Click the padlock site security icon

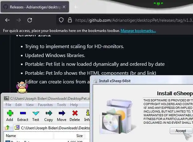[x=70, y=20]
